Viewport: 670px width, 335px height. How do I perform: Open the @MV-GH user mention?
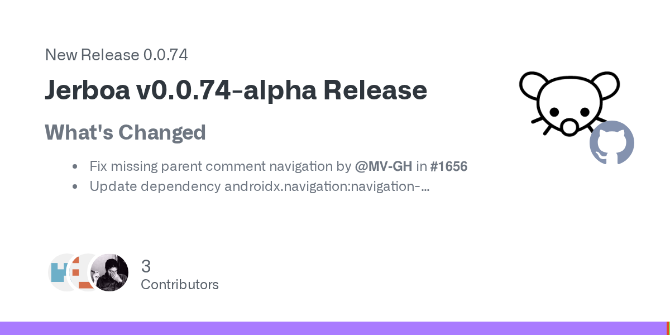pyautogui.click(x=383, y=166)
